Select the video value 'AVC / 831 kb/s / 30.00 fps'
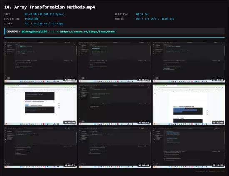Screen dimensions: 229x176 155,19
